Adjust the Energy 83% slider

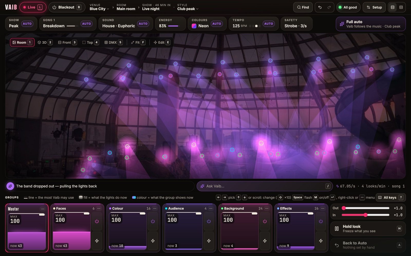[173, 26]
